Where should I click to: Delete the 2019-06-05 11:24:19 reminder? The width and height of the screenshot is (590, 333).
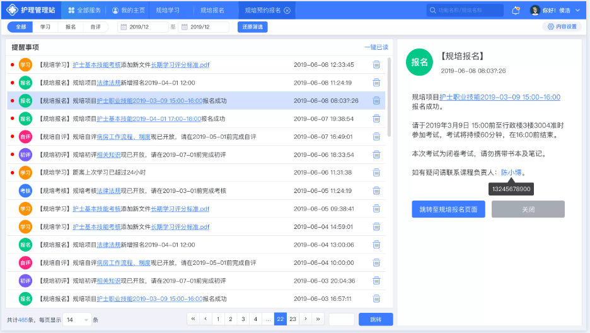(x=376, y=190)
